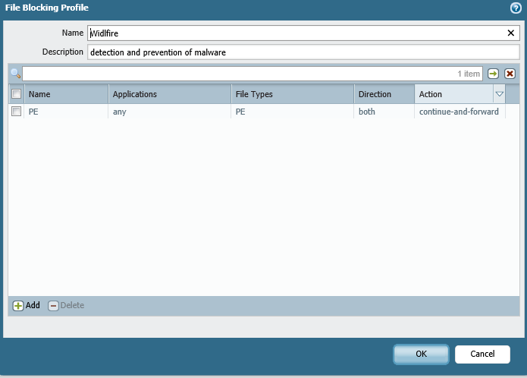Image resolution: width=527 pixels, height=378 pixels.
Task: Confirm with the OK button
Action: click(x=421, y=354)
